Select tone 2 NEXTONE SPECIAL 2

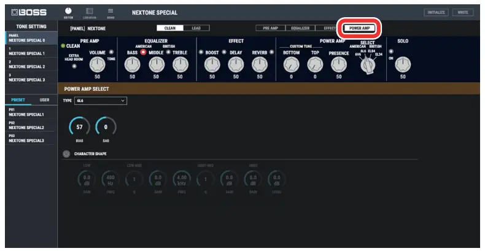31,64
